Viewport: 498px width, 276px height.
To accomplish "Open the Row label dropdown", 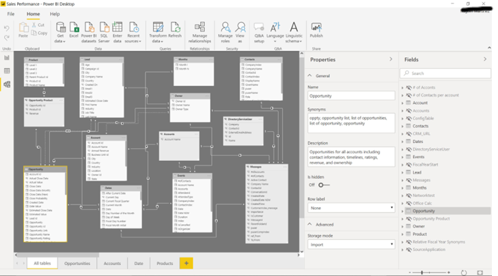I will 351,208.
